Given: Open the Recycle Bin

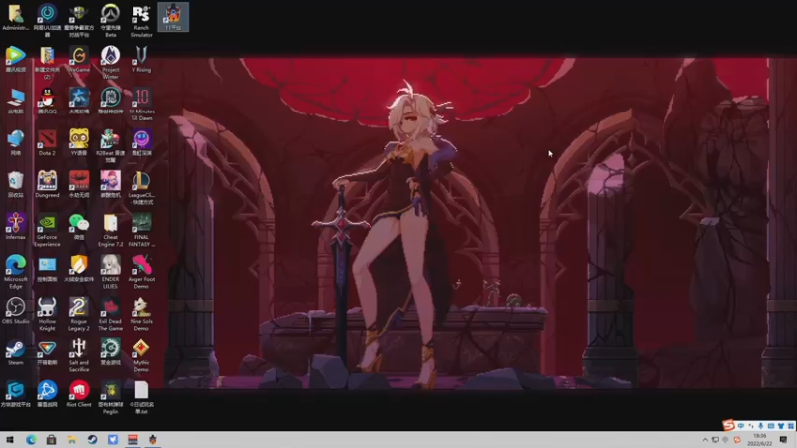Looking at the screenshot, I should (15, 185).
